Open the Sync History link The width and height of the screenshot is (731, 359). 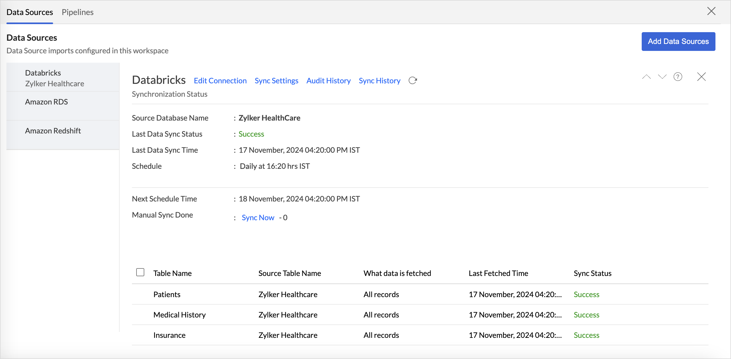click(x=379, y=81)
